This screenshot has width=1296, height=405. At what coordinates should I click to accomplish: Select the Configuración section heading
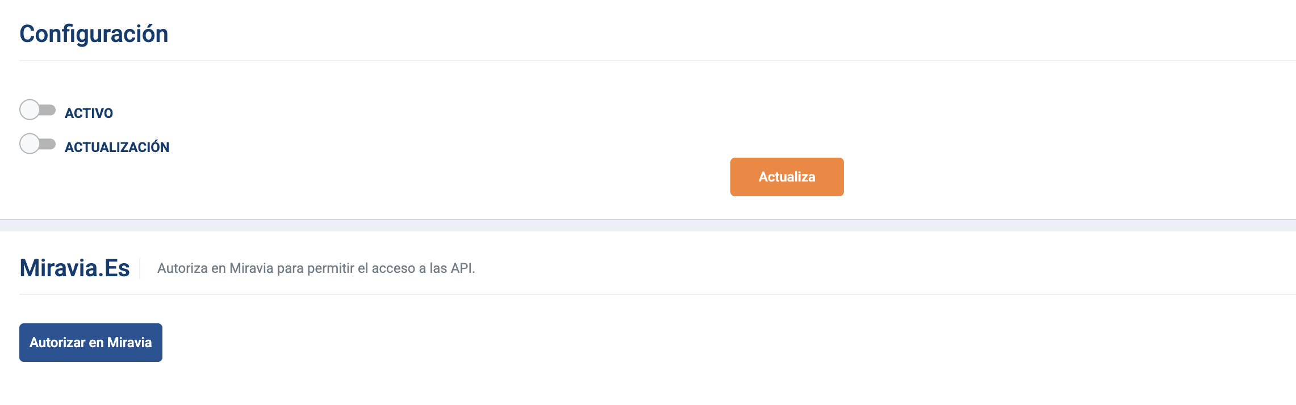(94, 34)
